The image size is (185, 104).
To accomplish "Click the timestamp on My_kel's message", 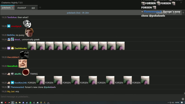I will [x=4, y=92].
